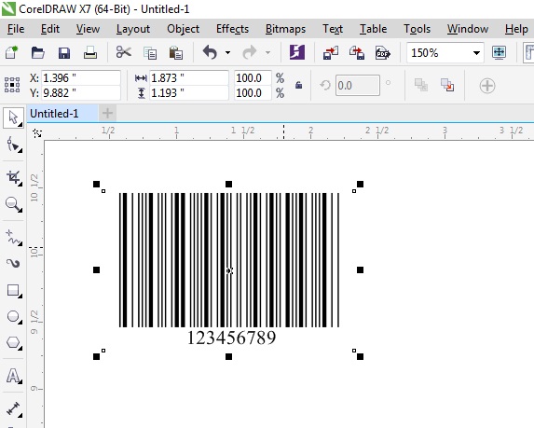Open the Text menu
The width and height of the screenshot is (534, 428).
(x=333, y=29)
